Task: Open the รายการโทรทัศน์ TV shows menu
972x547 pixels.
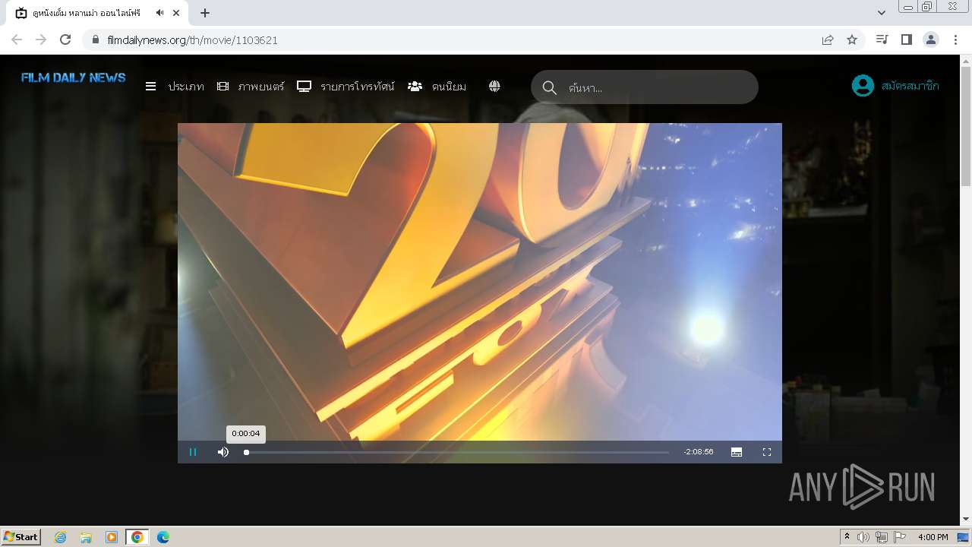Action: click(346, 87)
